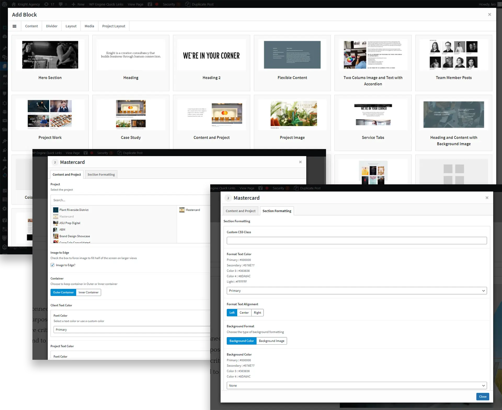Click the comments bubble icon
This screenshot has height=410, width=502.
pyautogui.click(x=61, y=4)
